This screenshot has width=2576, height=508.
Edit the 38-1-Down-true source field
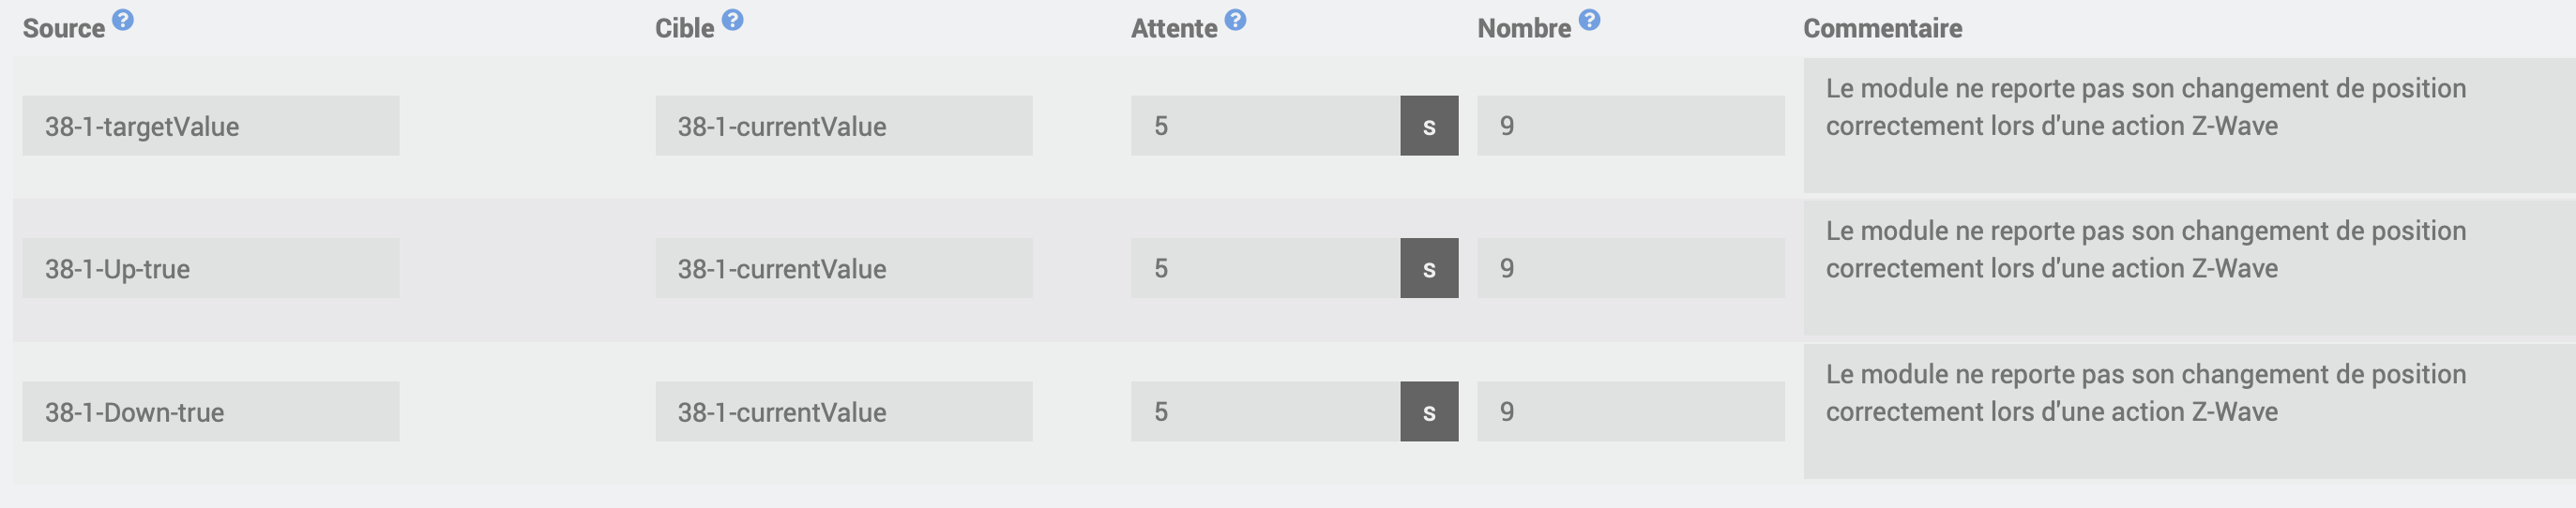[x=211, y=411]
